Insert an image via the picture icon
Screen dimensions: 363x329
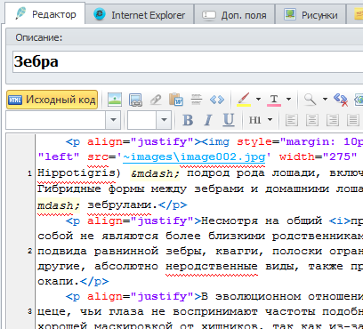tap(115, 100)
